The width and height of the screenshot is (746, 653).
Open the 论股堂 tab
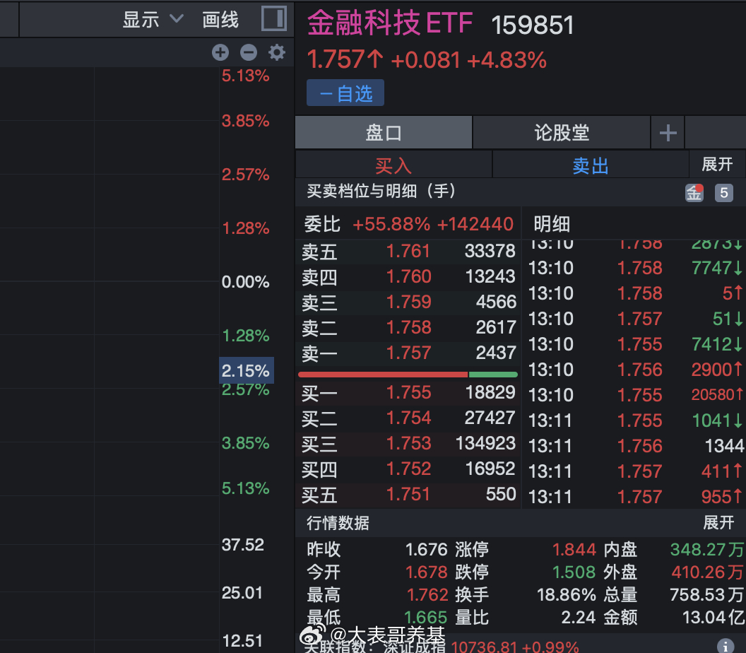pyautogui.click(x=562, y=132)
